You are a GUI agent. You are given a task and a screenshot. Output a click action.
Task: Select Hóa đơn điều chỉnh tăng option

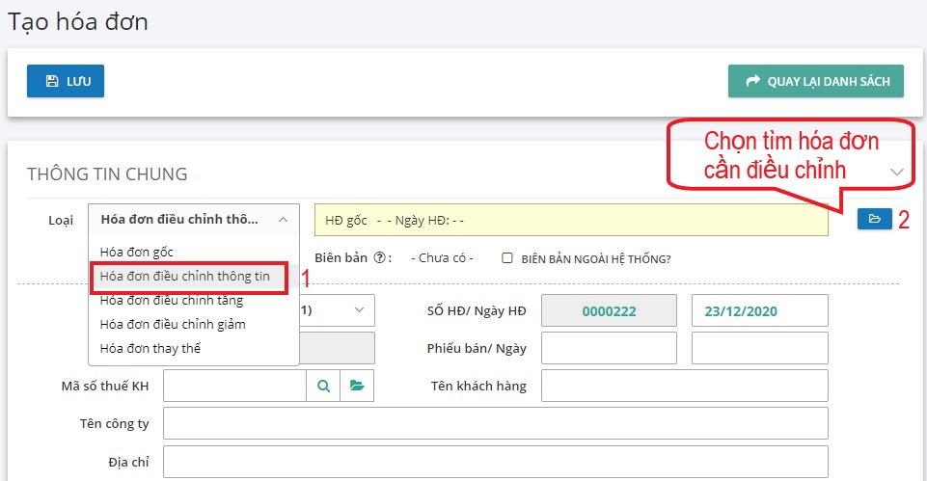[x=171, y=301]
